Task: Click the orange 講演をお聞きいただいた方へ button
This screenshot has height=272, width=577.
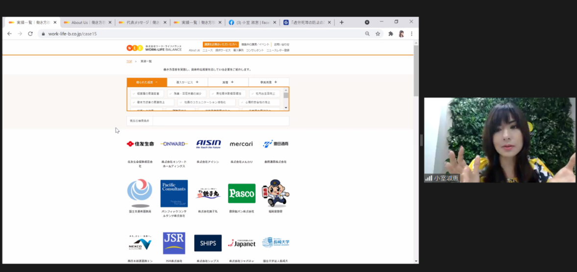Action: point(221,45)
